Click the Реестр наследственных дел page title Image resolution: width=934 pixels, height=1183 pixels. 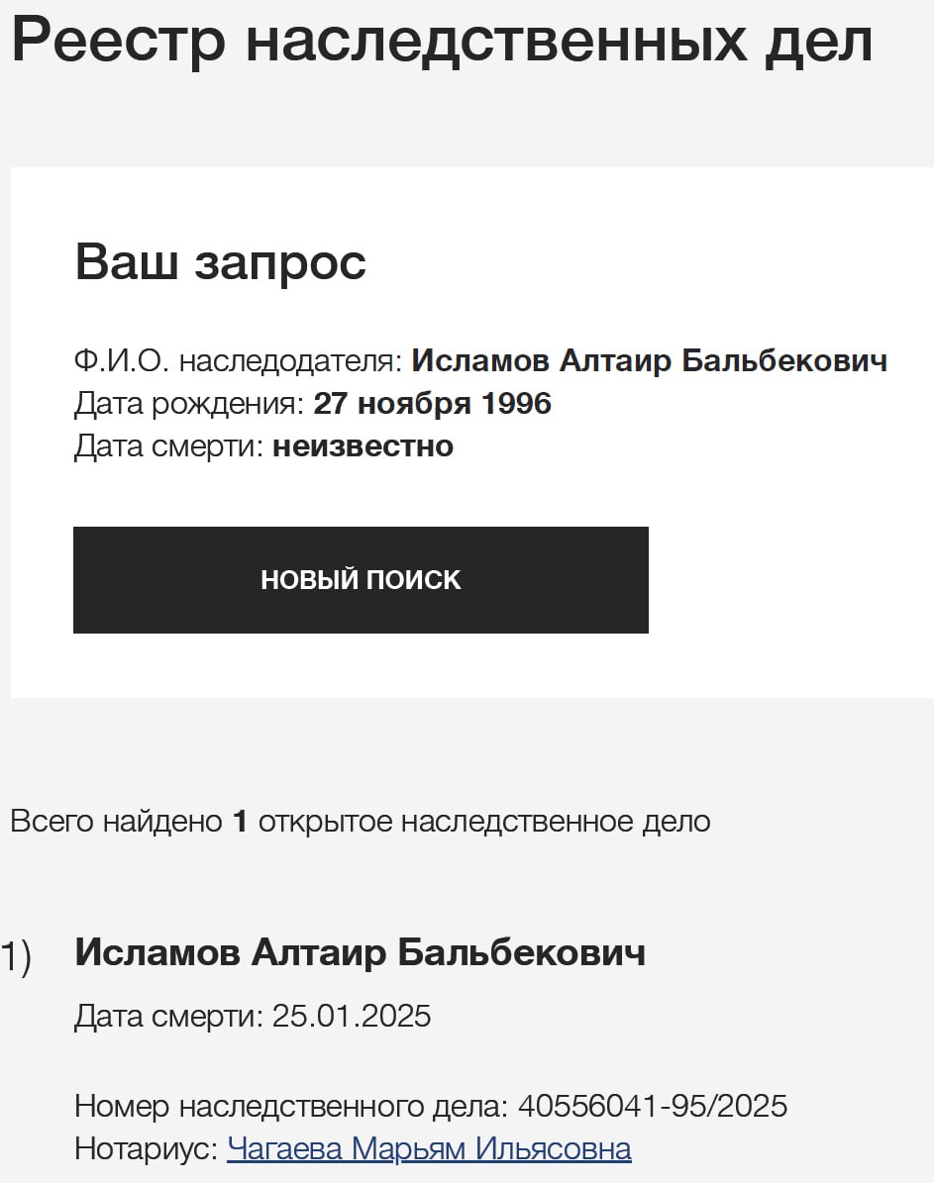click(x=442, y=42)
